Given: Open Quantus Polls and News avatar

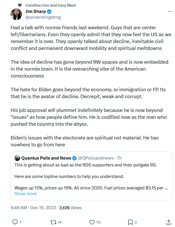Looking at the screenshot, I should pyautogui.click(x=17, y=158).
